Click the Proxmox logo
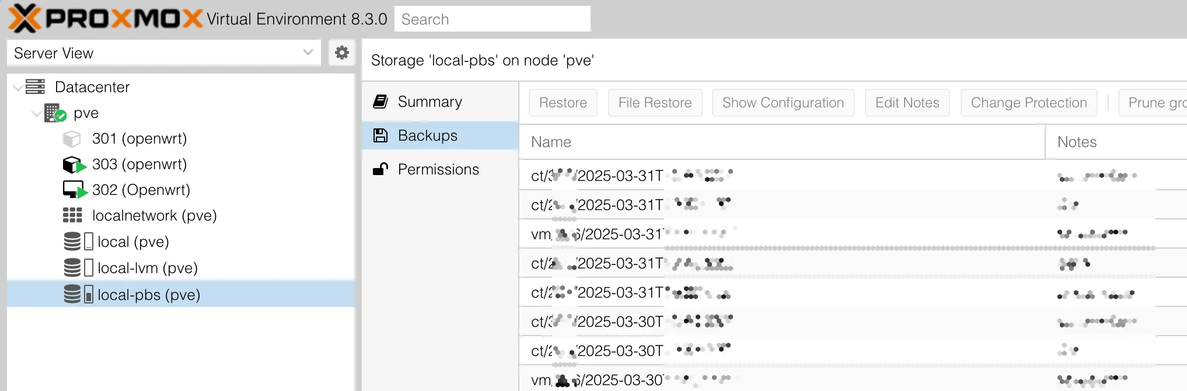Screen dimensions: 1187x391 (105, 18)
